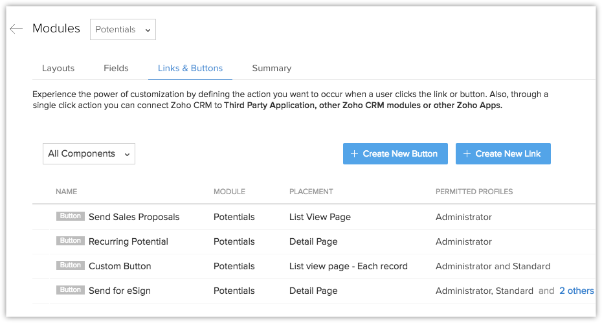This screenshot has width=602, height=323.
Task: Click Create New Link
Action: [x=503, y=154]
